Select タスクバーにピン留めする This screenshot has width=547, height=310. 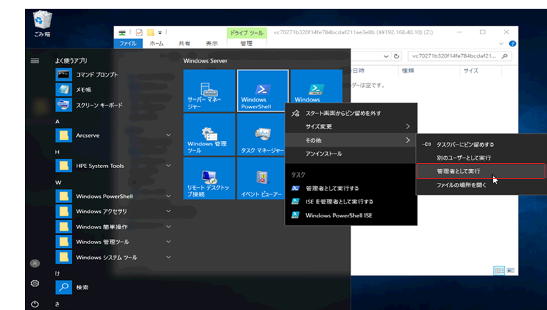[482, 144]
